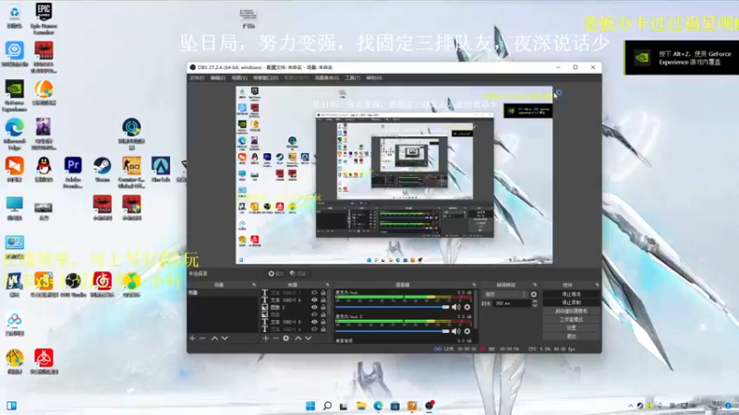Open Counter-Strike Global Offensive desktop icon
The height and width of the screenshot is (415, 739).
131,172
